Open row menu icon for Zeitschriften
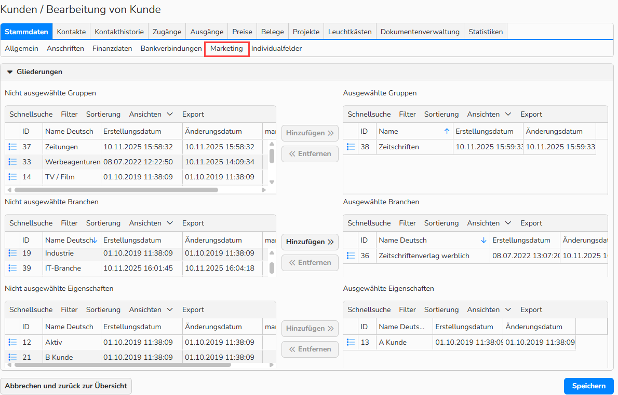618x395 pixels. tap(351, 147)
